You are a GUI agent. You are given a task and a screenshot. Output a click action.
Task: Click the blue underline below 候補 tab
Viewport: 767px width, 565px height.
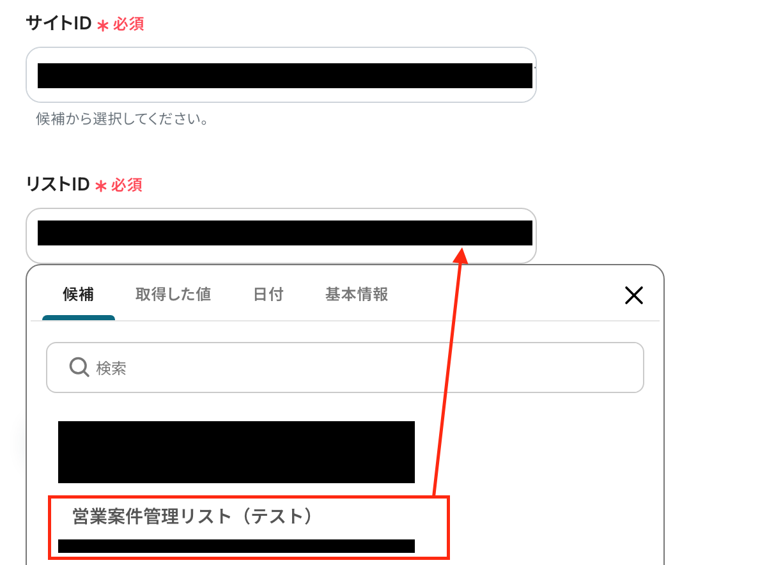pos(79,318)
